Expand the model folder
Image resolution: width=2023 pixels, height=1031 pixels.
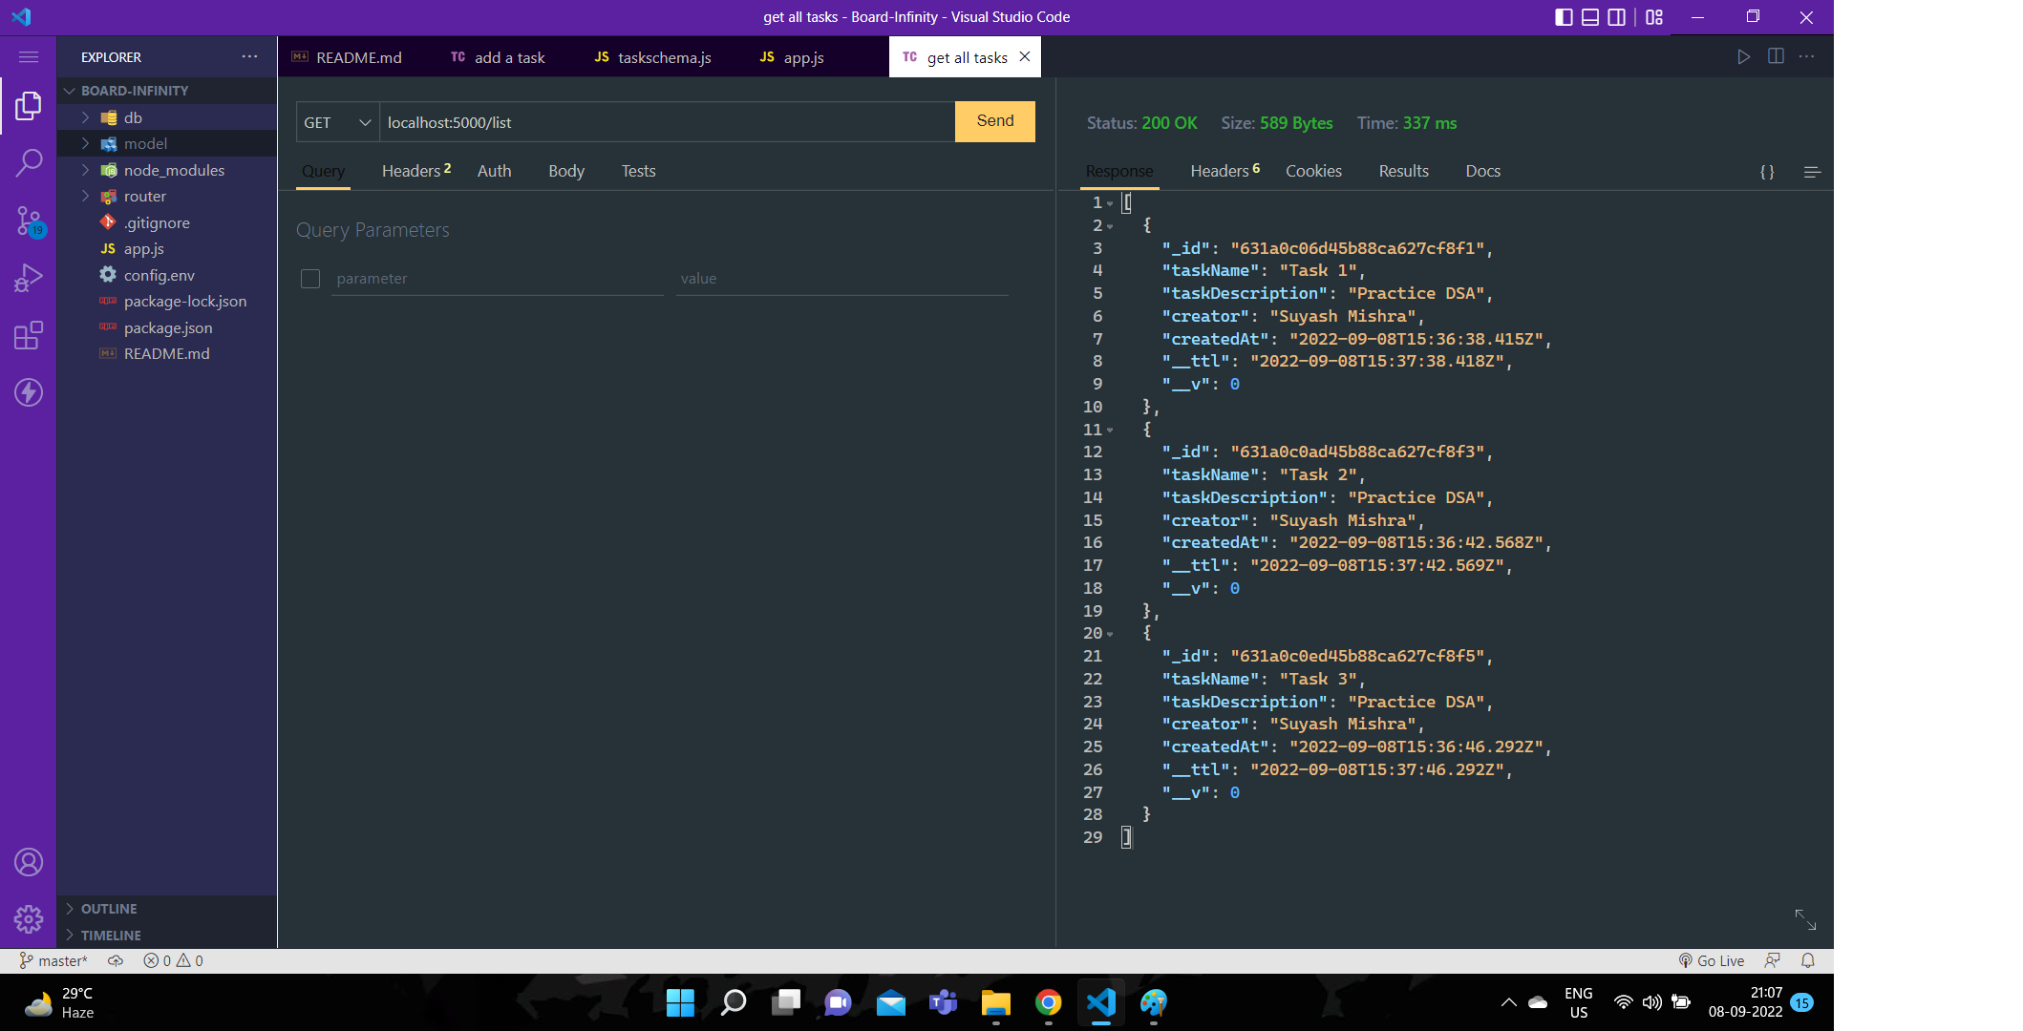click(167, 143)
